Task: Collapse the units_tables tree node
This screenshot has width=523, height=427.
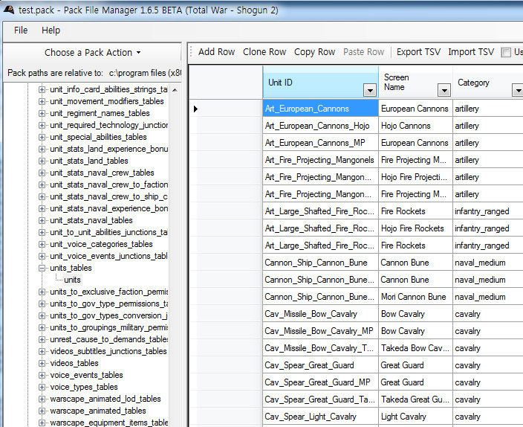Action: pos(42,269)
